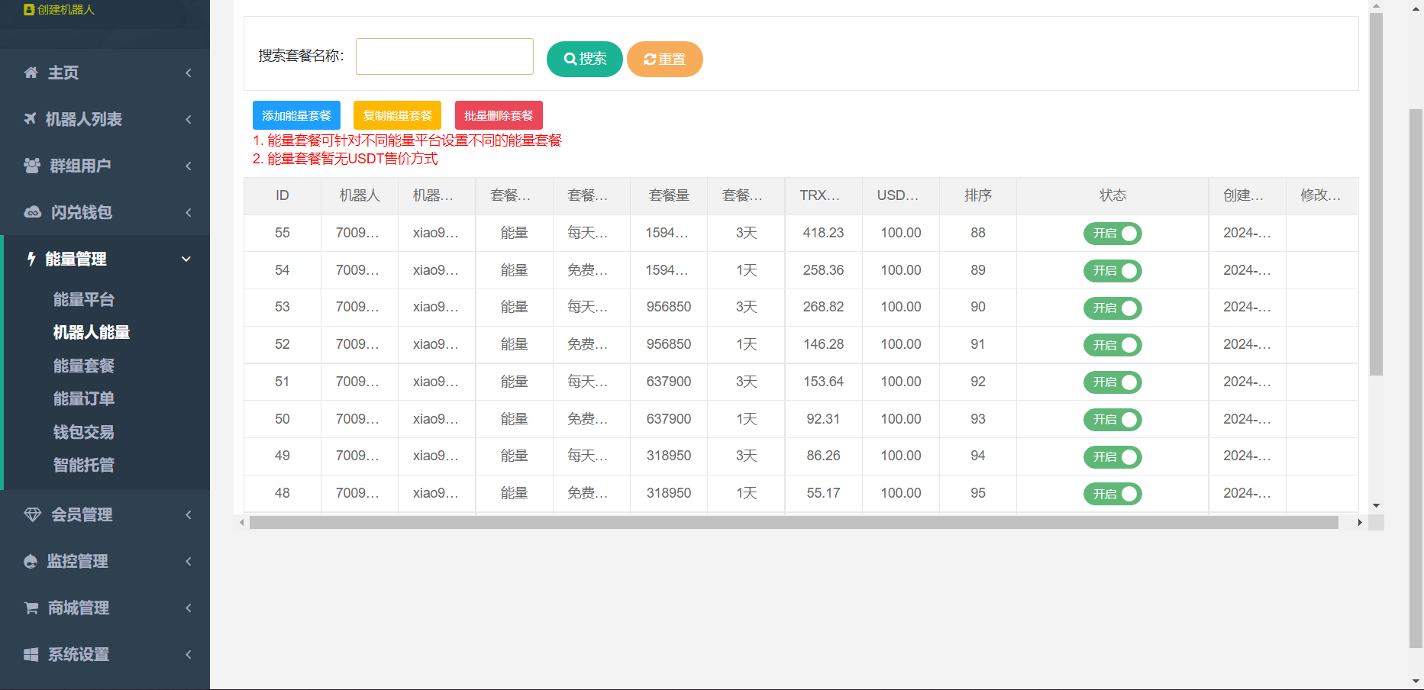Click the refresh icon in 重置 button
Viewport: 1424px width, 690px height.
coord(650,60)
